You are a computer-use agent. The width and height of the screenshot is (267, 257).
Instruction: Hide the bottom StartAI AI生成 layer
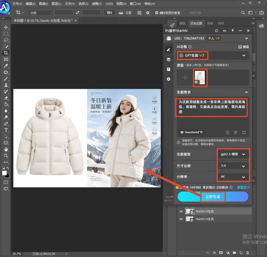point(181,219)
